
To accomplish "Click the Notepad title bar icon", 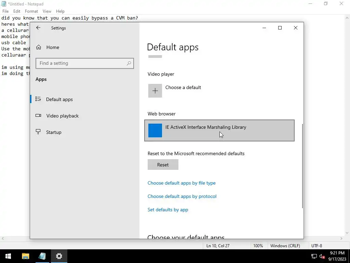I will [x=3, y=4].
